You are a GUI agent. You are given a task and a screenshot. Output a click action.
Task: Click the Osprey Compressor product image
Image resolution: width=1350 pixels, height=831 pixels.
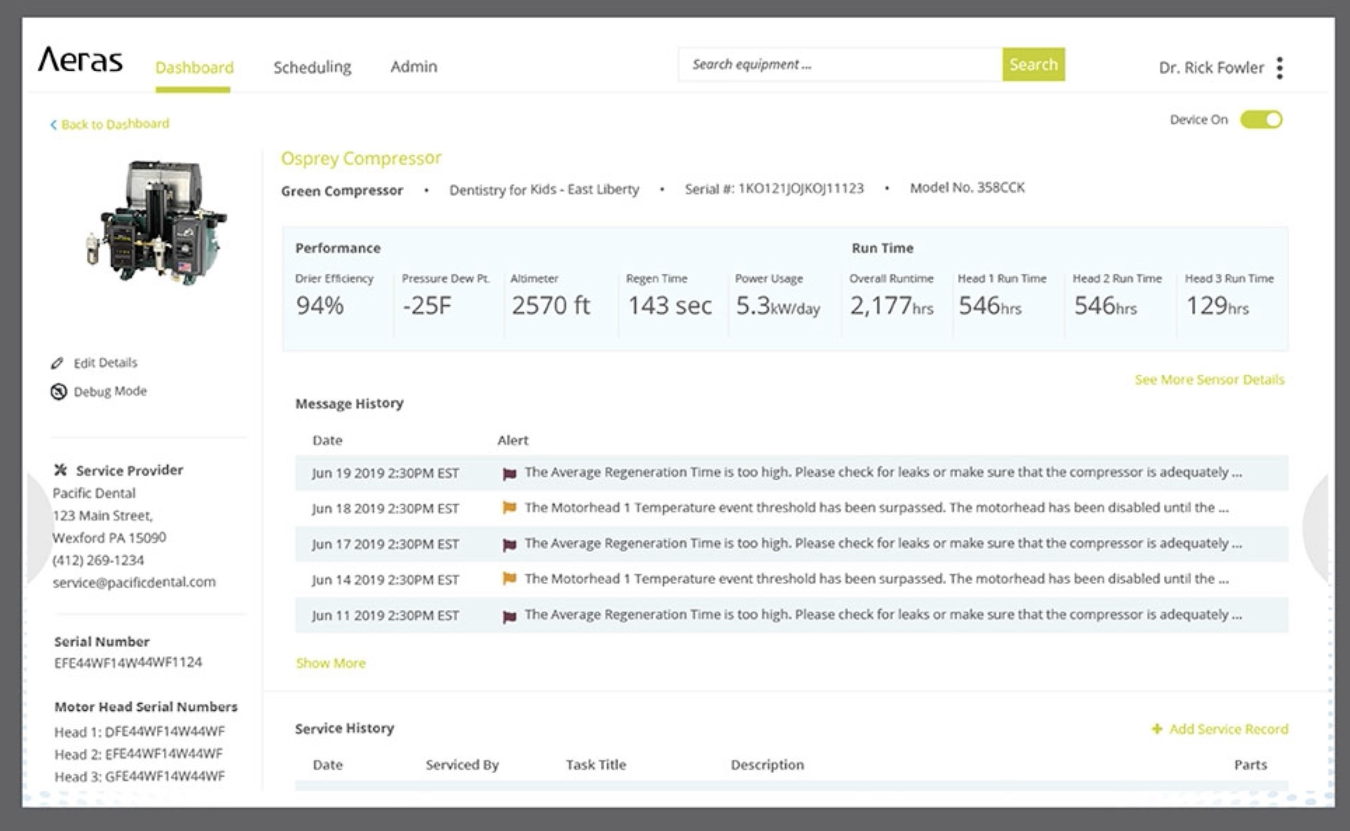coord(156,222)
